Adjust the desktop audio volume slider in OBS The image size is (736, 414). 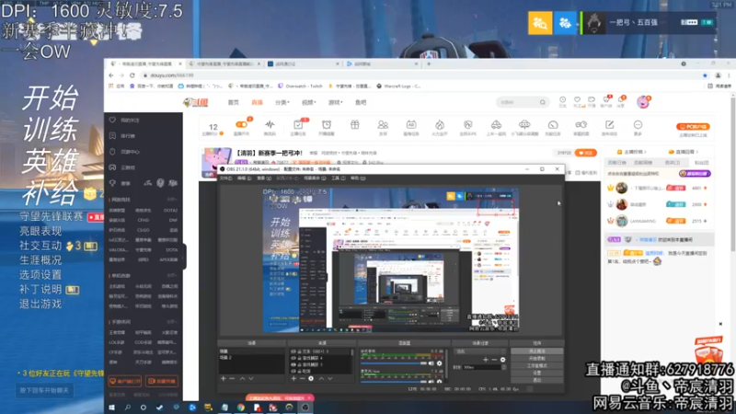[394, 363]
